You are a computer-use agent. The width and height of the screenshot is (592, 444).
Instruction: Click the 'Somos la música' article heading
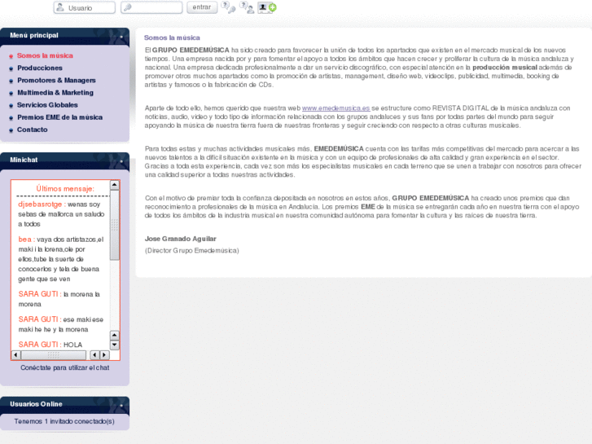coord(172,37)
